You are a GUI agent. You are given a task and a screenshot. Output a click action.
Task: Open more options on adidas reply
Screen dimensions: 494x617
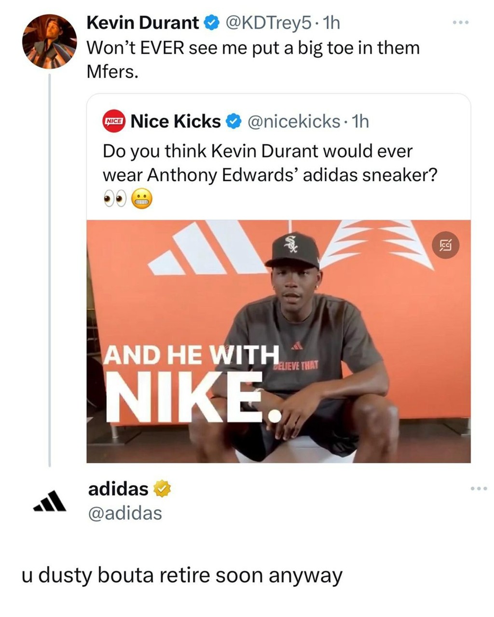[x=479, y=489]
